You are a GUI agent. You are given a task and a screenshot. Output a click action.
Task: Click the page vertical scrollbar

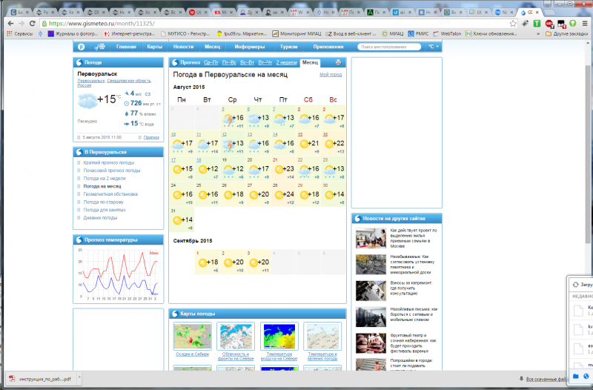pyautogui.click(x=587, y=153)
